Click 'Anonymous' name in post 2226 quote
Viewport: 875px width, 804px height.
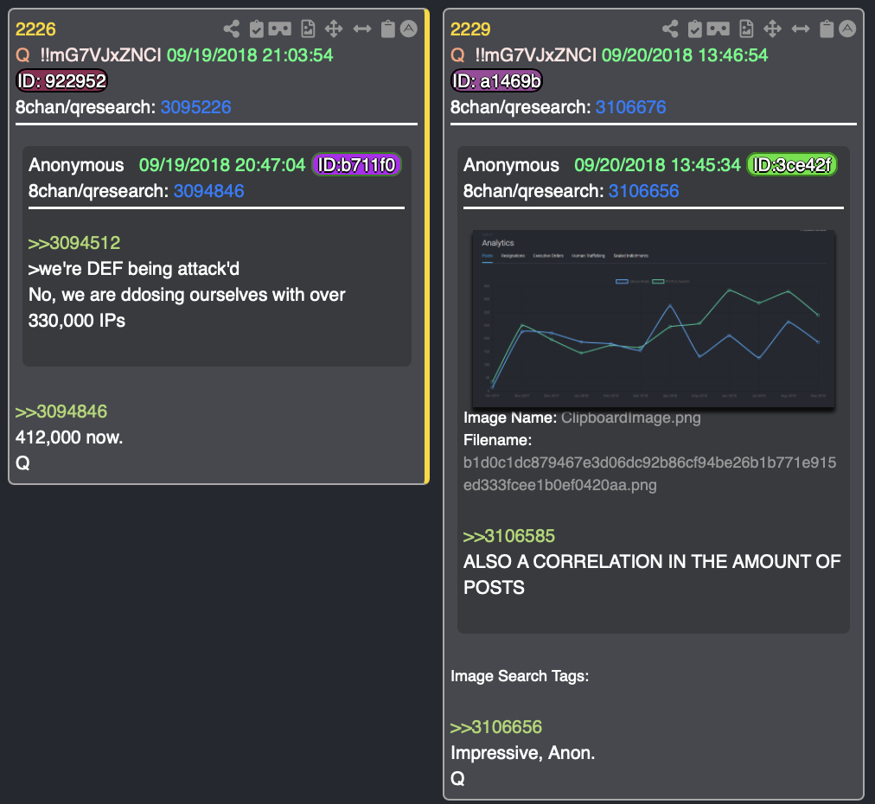point(76,164)
